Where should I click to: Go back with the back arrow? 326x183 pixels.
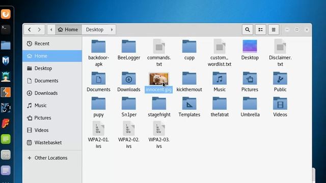[30, 29]
